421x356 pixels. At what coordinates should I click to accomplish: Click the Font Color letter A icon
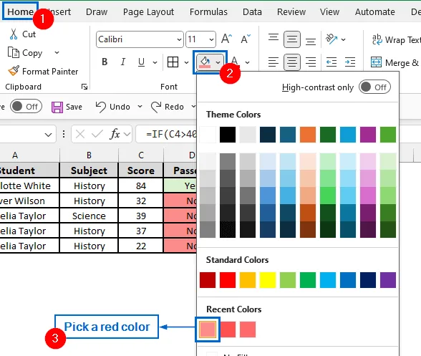point(234,62)
